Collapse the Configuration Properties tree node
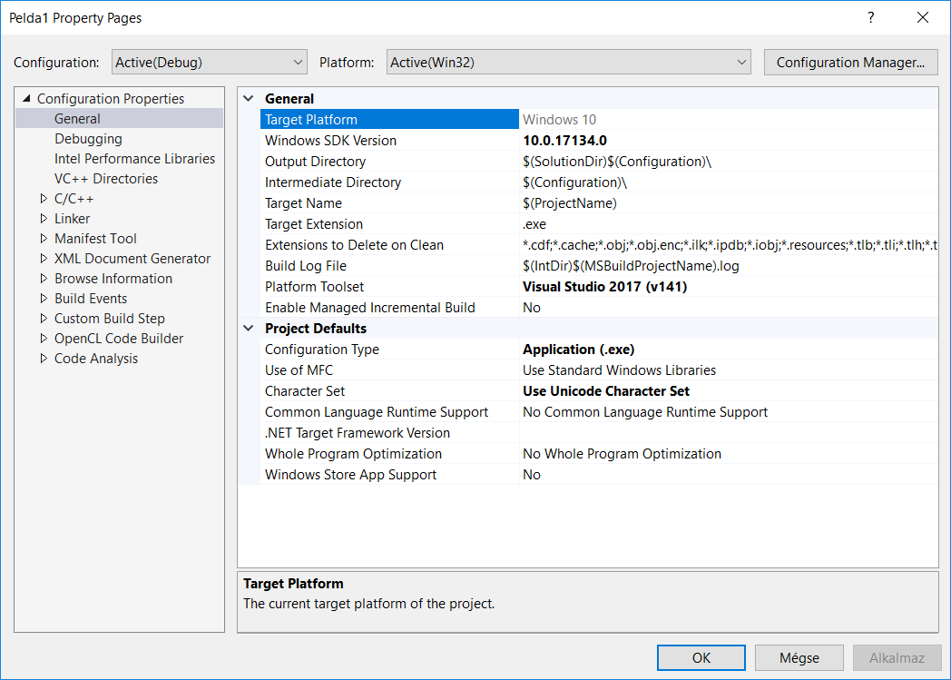951x680 pixels. click(x=26, y=99)
